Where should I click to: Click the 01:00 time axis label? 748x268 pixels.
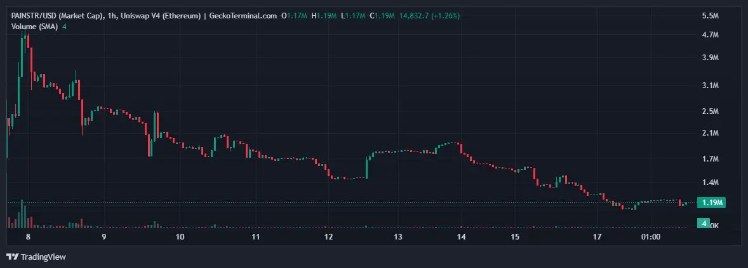[651, 236]
